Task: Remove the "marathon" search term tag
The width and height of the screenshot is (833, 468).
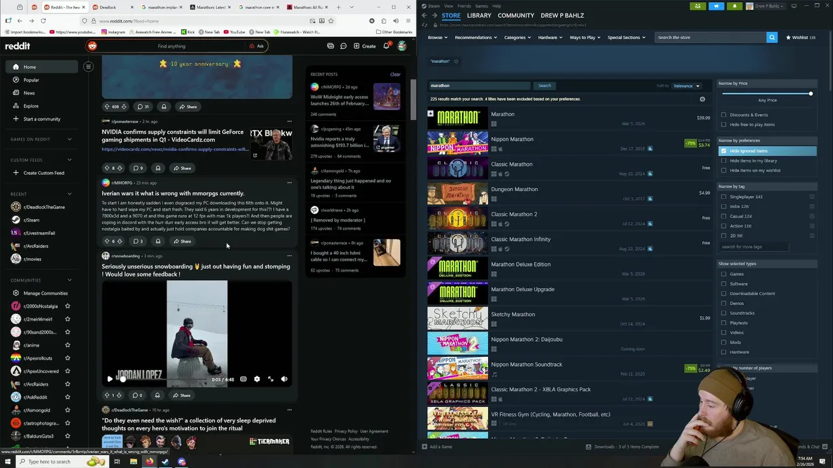Action: (456, 61)
